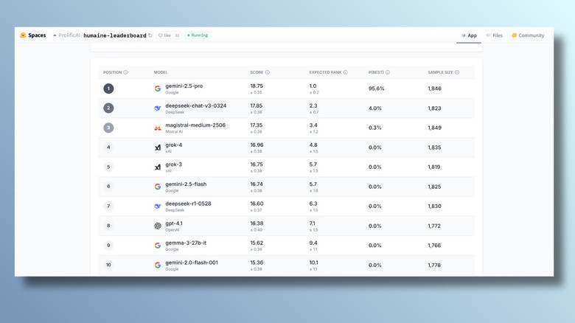Like the humaine-leaderboard space
This screenshot has height=323, width=575.
click(x=164, y=35)
